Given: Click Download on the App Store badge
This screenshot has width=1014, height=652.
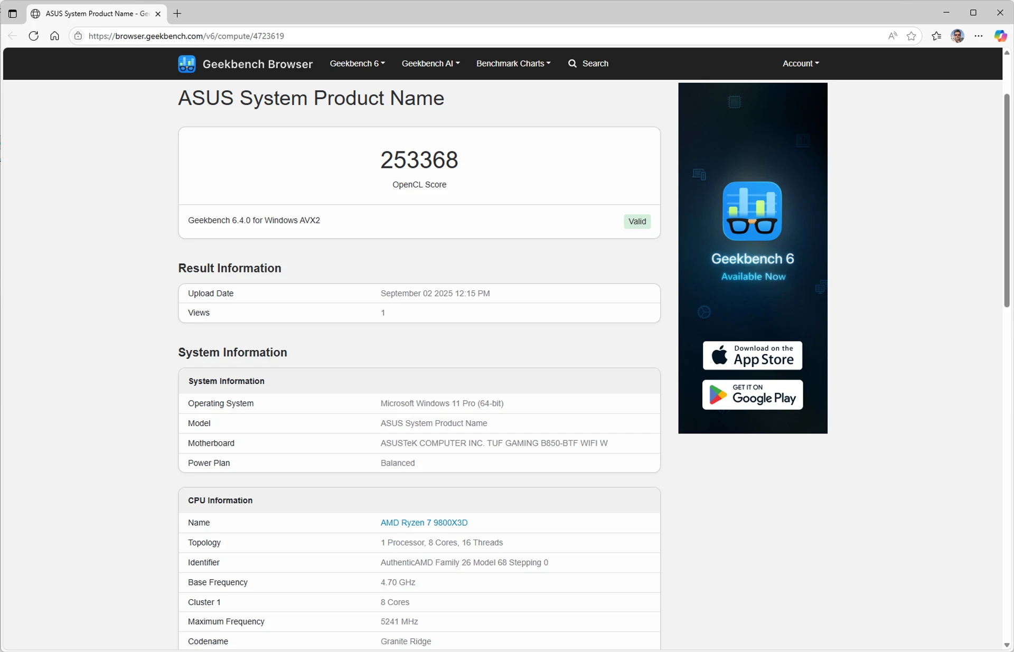Looking at the screenshot, I should pyautogui.click(x=753, y=355).
